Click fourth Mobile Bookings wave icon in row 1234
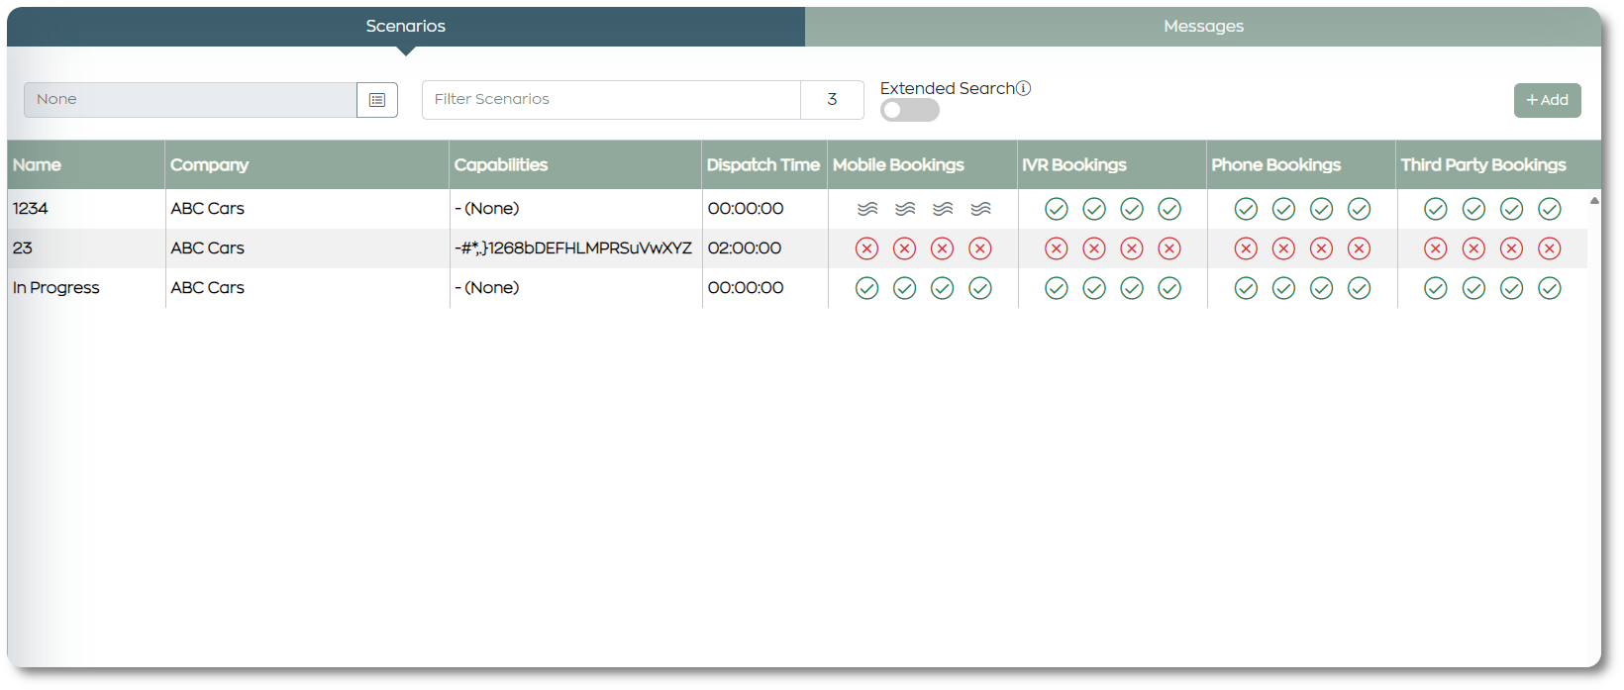The height and width of the screenshot is (690, 1624). coord(980,209)
